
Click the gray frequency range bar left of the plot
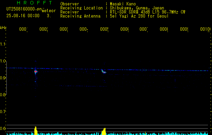pos(6,78)
